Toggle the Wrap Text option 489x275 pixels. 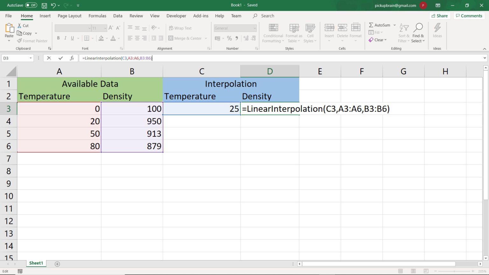point(180,28)
